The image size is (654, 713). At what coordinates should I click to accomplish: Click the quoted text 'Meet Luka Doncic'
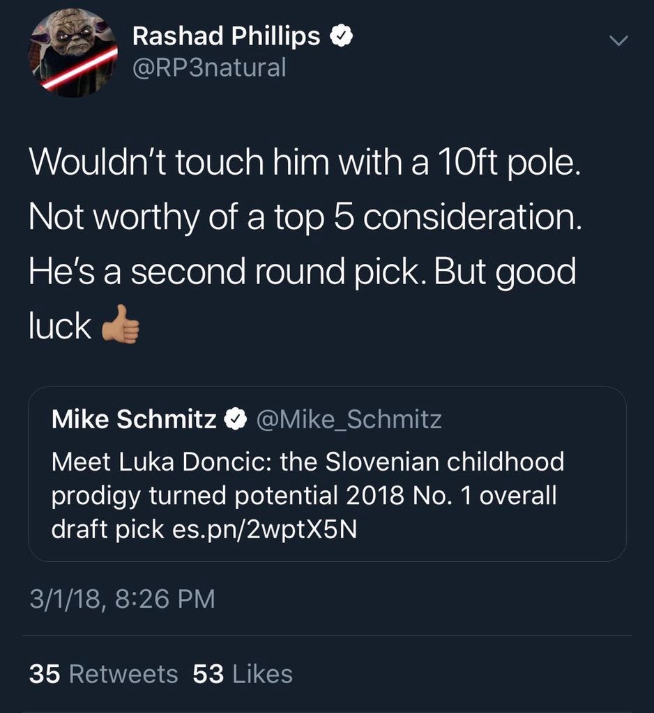(x=162, y=462)
